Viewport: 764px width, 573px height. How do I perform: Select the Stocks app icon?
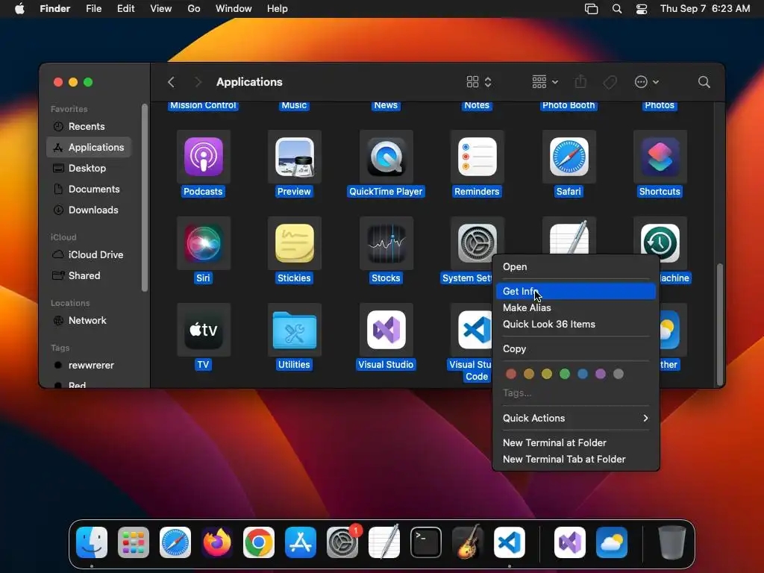coord(386,243)
